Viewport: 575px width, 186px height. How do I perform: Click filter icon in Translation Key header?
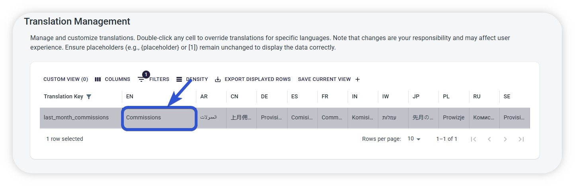click(89, 97)
